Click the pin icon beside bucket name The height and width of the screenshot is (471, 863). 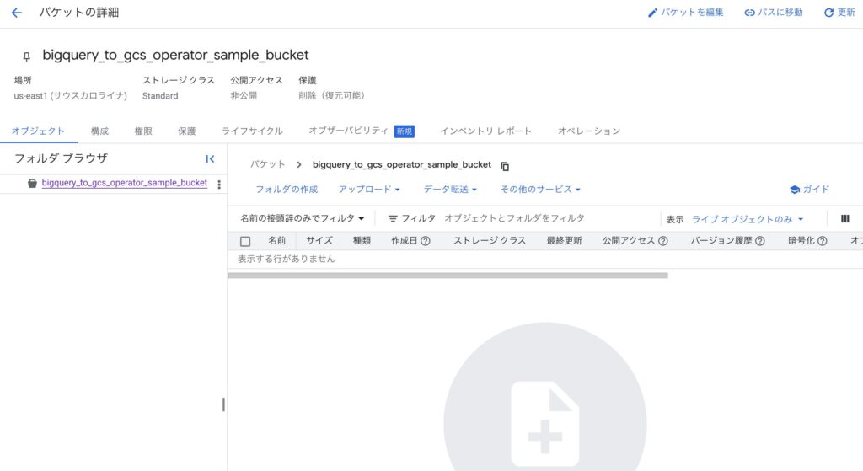[26, 56]
